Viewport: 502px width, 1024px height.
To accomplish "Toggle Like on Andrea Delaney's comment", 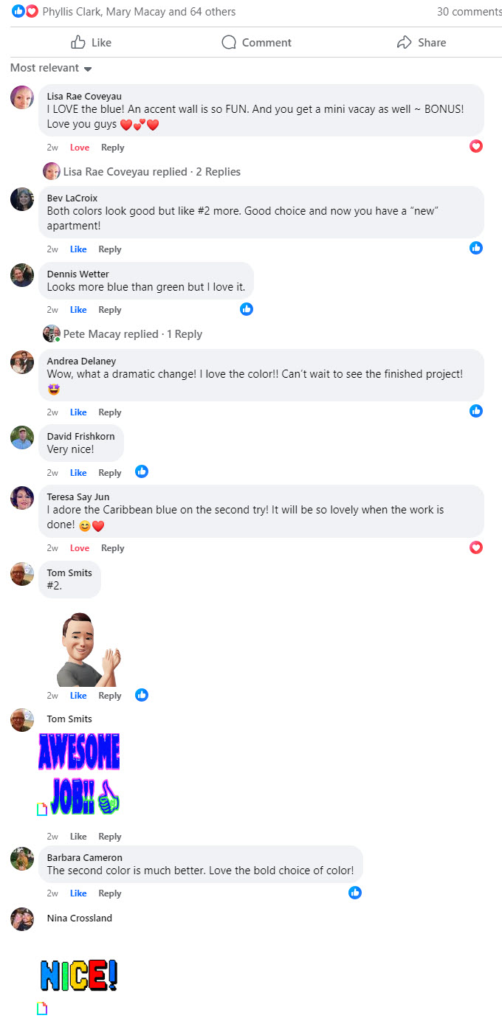I will point(78,412).
